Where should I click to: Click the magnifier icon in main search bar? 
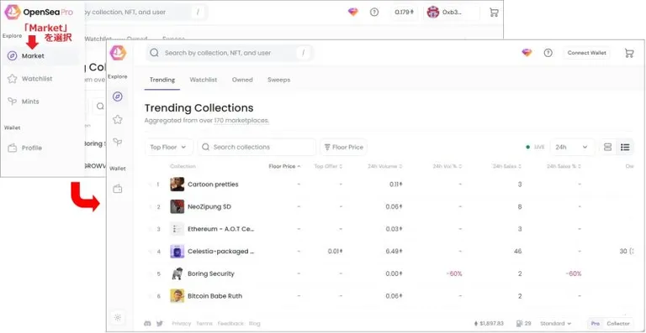(154, 53)
